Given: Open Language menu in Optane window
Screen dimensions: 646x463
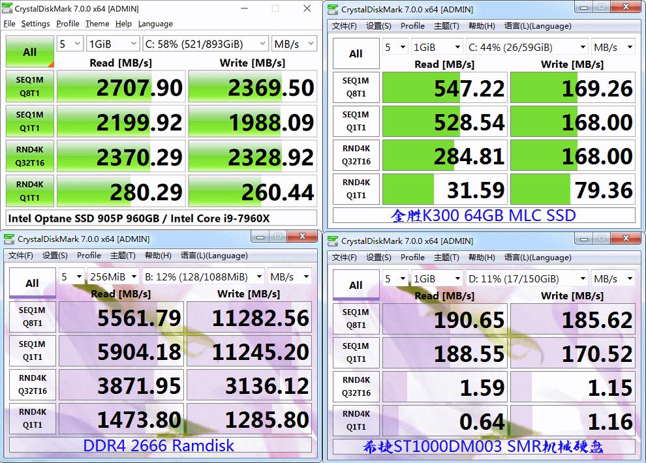Looking at the screenshot, I should 155,24.
